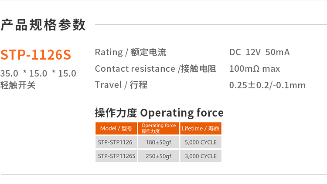The width and height of the screenshot is (327, 184).
Task: Select the 100mΩ max value
Action: [x=255, y=69]
